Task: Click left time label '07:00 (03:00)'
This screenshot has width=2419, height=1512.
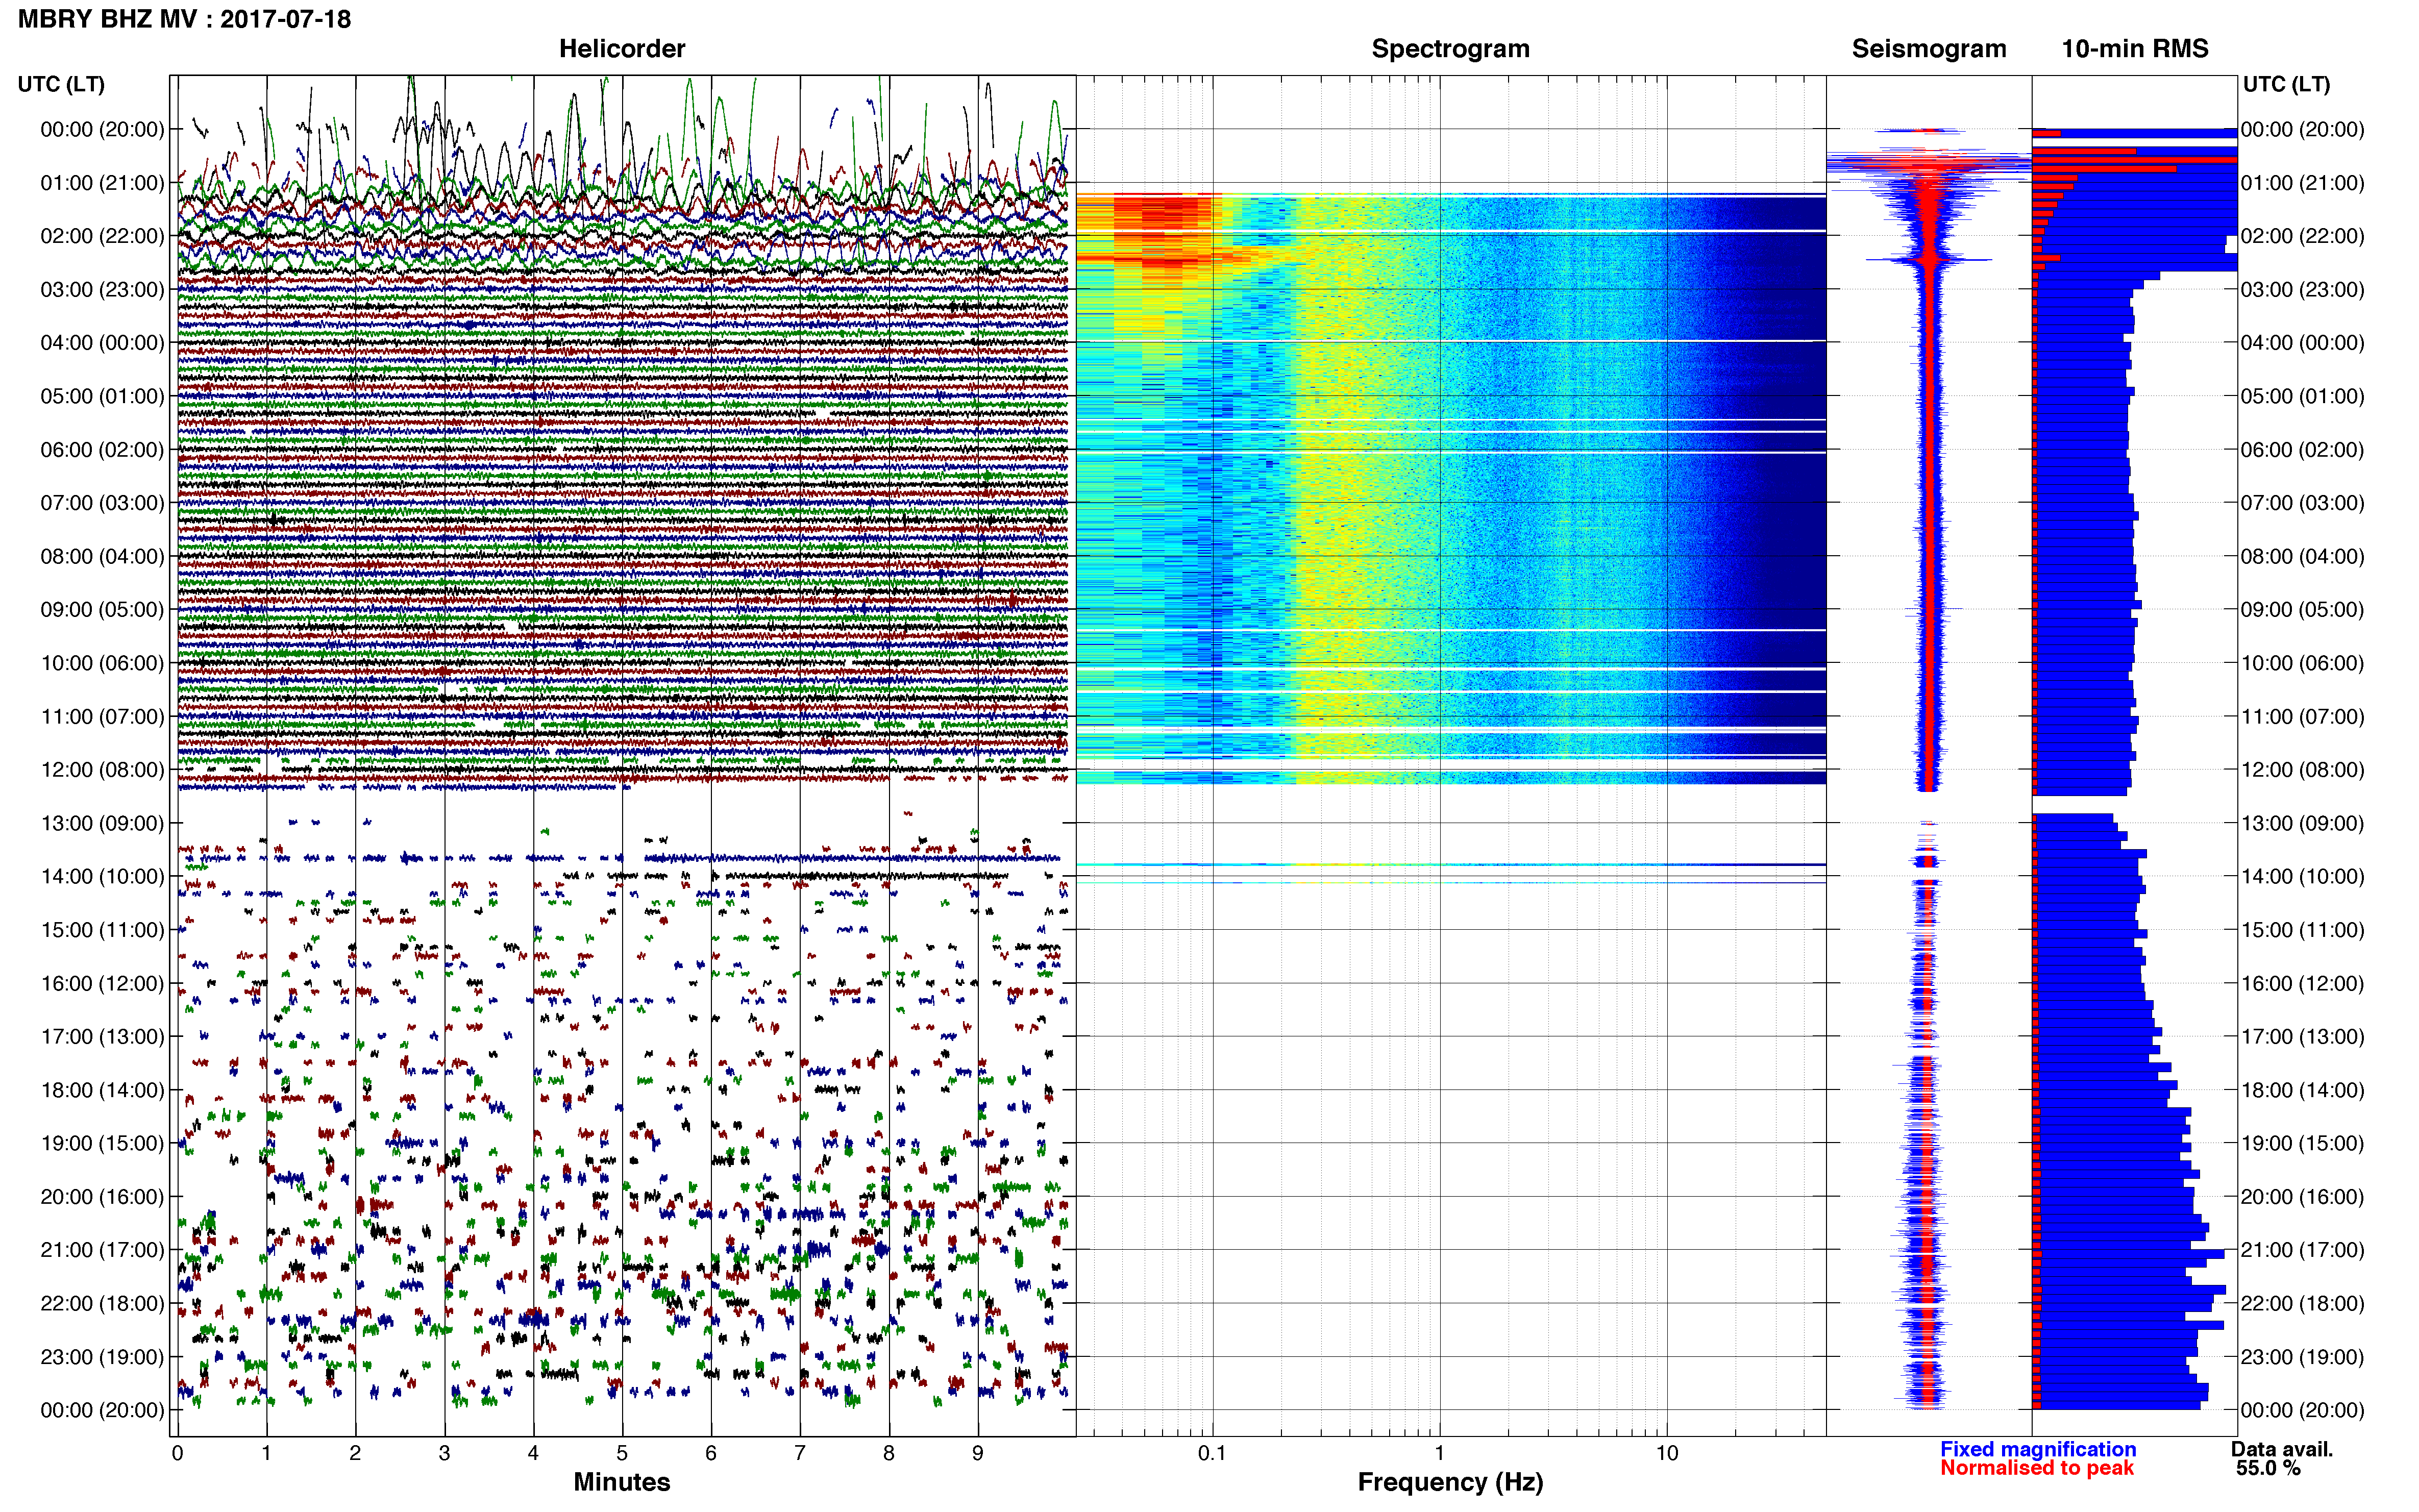Action: (x=102, y=503)
